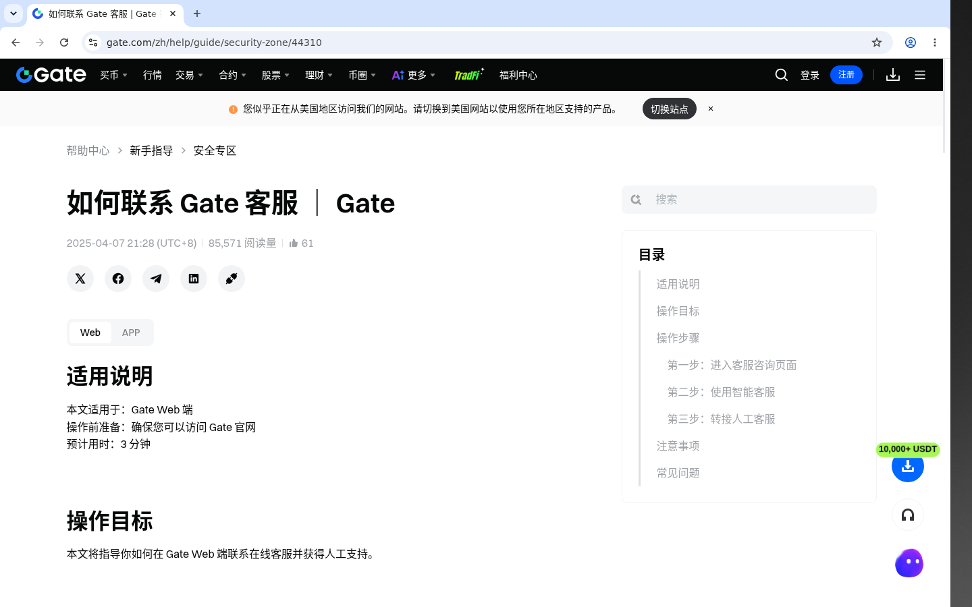The image size is (972, 607).
Task: Share article on LinkedIn
Action: click(194, 279)
